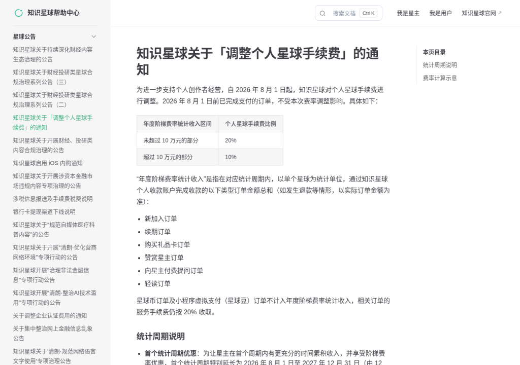Click the 统计周期说明 section heading

pyautogui.click(x=160, y=336)
